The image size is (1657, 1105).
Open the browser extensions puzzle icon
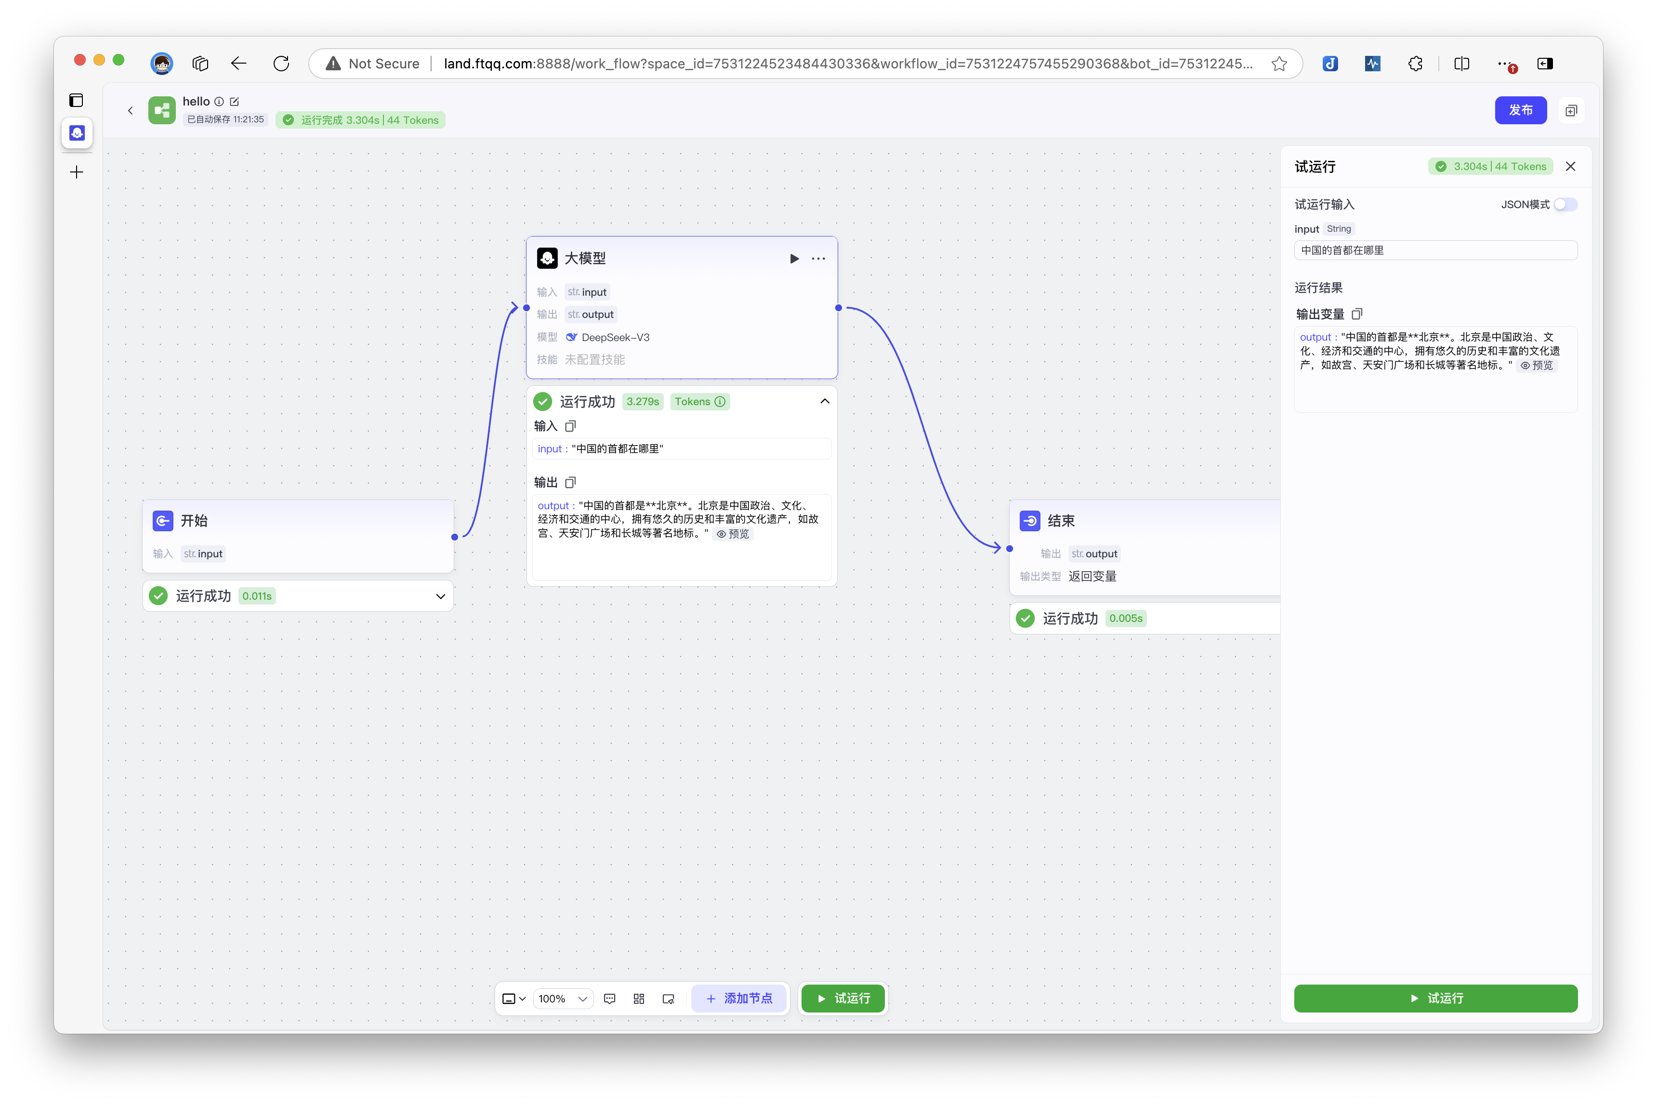click(1415, 64)
